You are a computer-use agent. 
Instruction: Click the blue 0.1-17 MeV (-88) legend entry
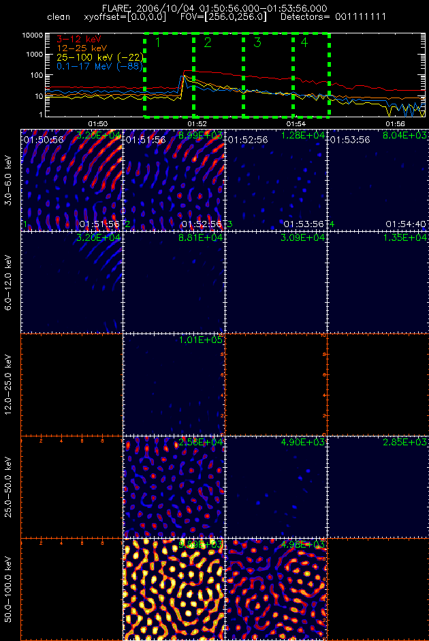click(99, 65)
